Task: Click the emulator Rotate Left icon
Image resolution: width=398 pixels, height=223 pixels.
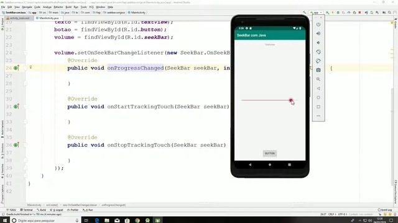Action: [318, 52]
